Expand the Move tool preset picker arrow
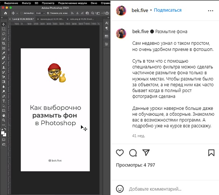The height and width of the screenshot is (195, 219). pyautogui.click(x=17, y=13)
